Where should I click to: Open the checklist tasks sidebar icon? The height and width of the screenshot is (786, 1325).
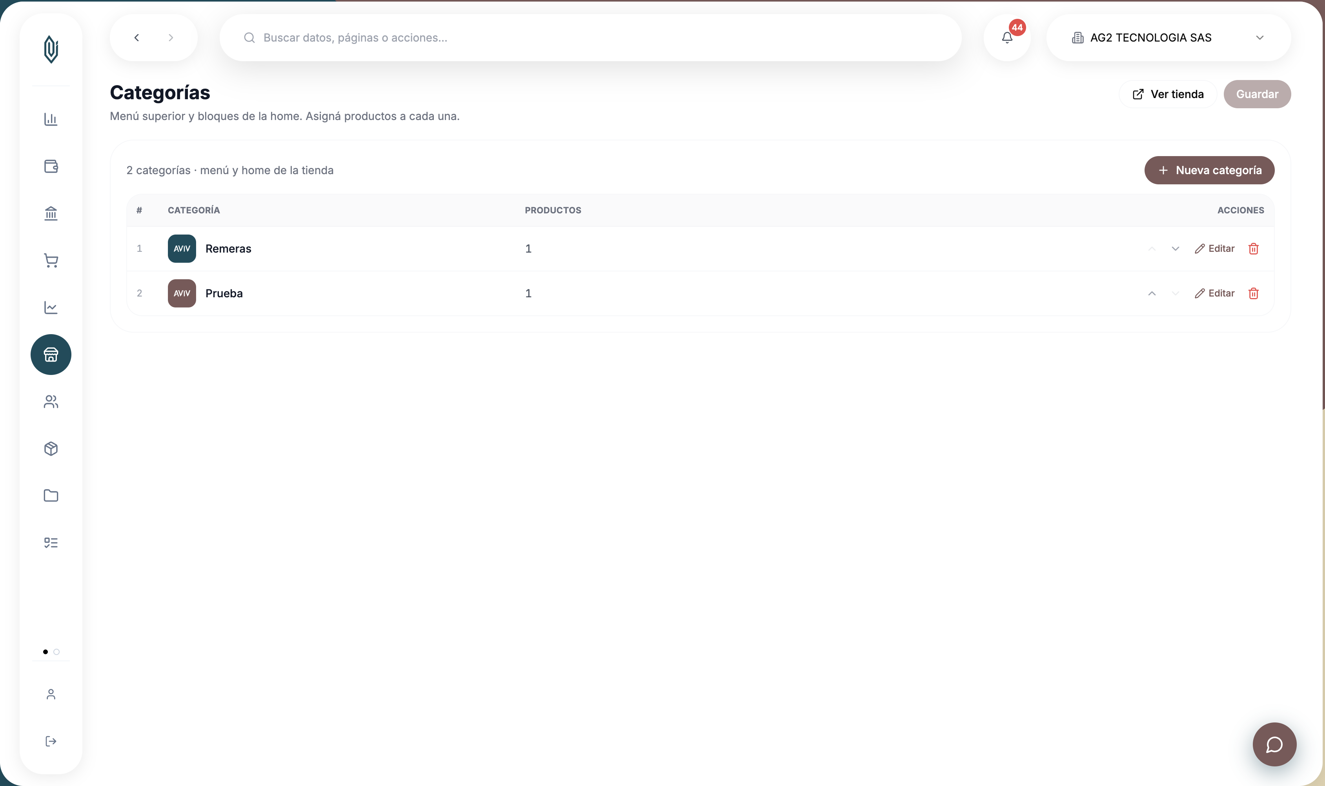pyautogui.click(x=51, y=543)
